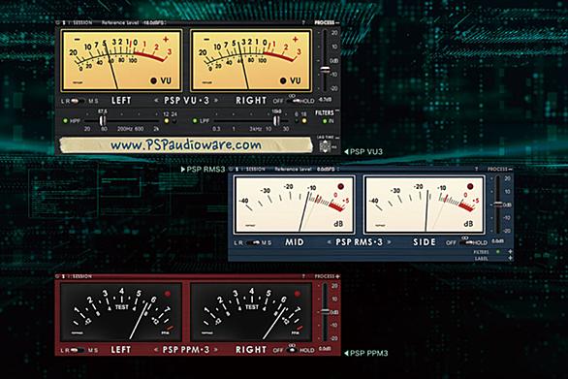Toggle the OFF/HOLD switch in PSP PPM3
The width and height of the screenshot is (568, 379).
click(293, 350)
